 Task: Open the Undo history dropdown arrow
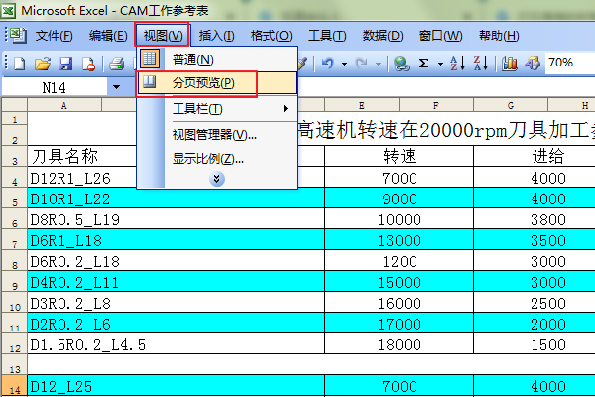[344, 64]
